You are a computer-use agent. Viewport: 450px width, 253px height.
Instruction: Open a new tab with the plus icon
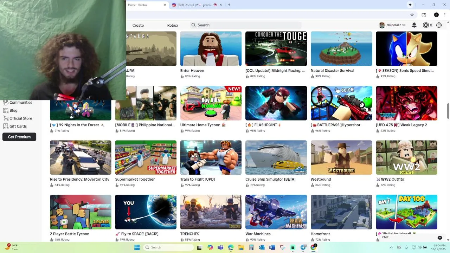[x=229, y=5]
